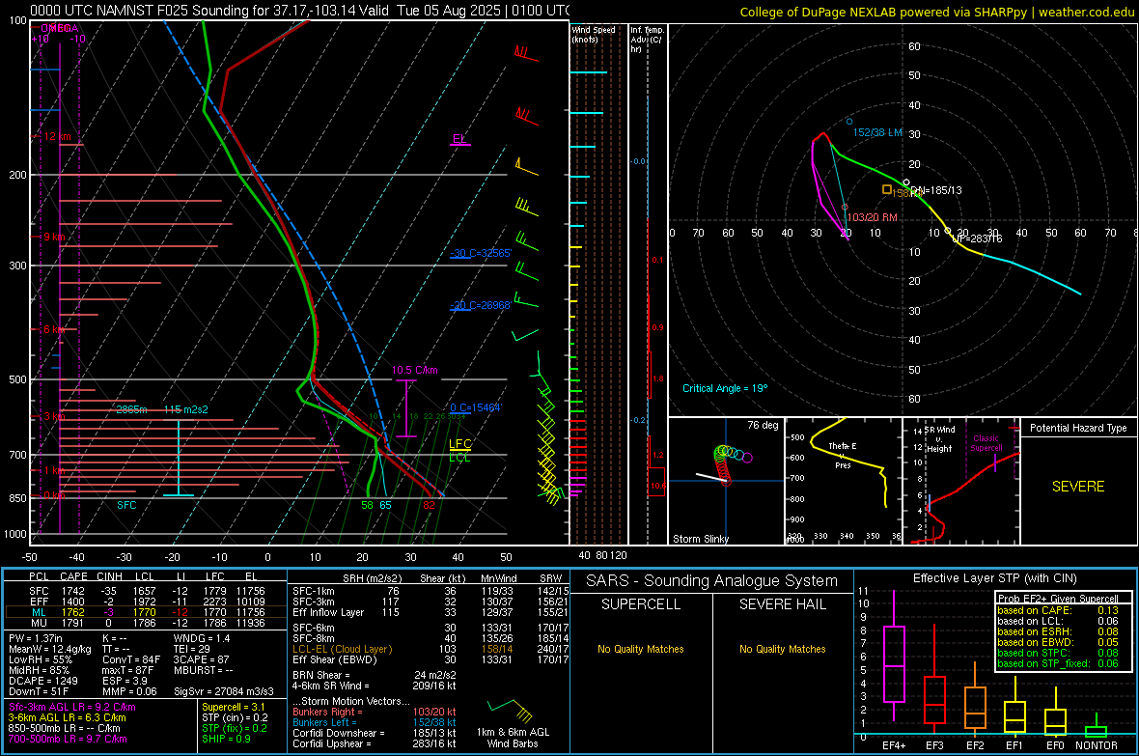Click the magenta EL marker label
The height and width of the screenshot is (756, 1139).
(x=458, y=138)
